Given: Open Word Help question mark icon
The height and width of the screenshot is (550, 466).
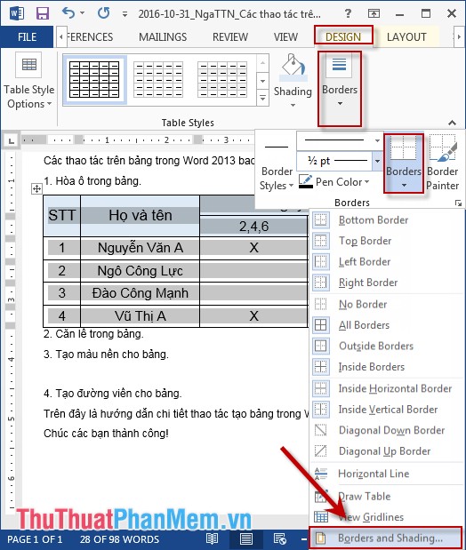Looking at the screenshot, I should 348,13.
